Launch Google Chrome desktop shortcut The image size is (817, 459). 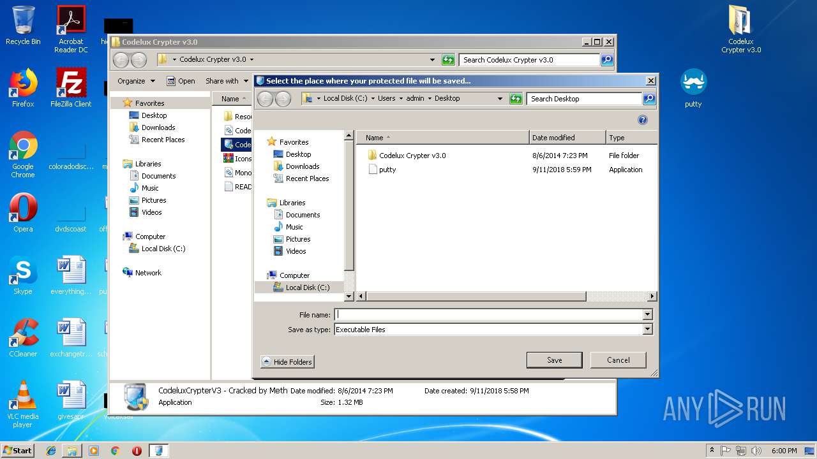tap(23, 154)
